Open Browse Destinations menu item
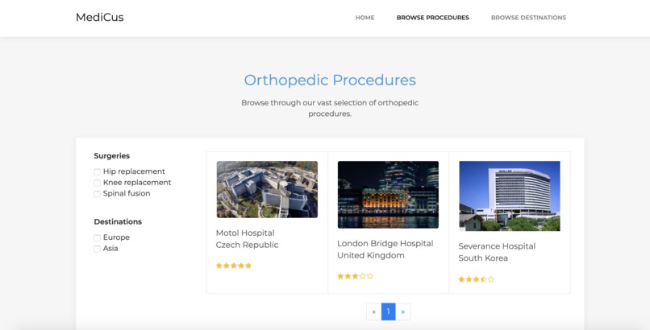Image resolution: width=650 pixels, height=330 pixels. point(528,18)
